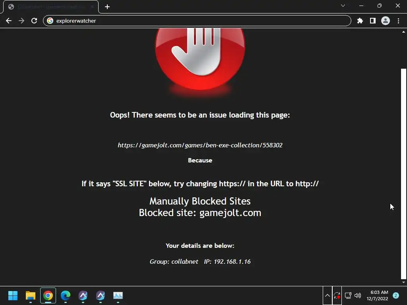
Task: Open the clock showing 6:03 AM
Action: (x=377, y=295)
